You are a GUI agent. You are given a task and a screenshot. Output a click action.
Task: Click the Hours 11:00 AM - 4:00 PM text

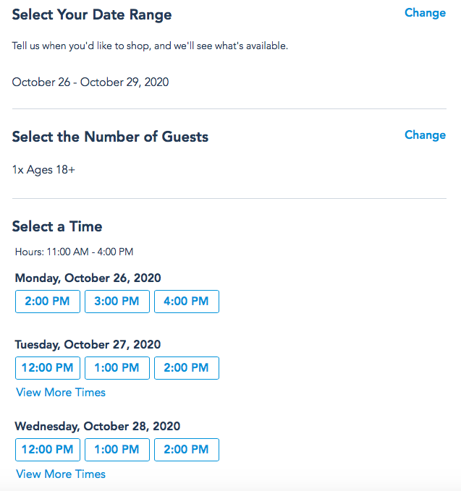click(74, 252)
